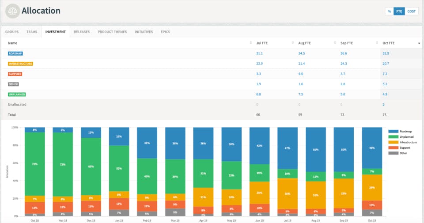Click Oct 18 green Unplanned bar segment
The image size is (424, 223).
[x=34, y=164]
